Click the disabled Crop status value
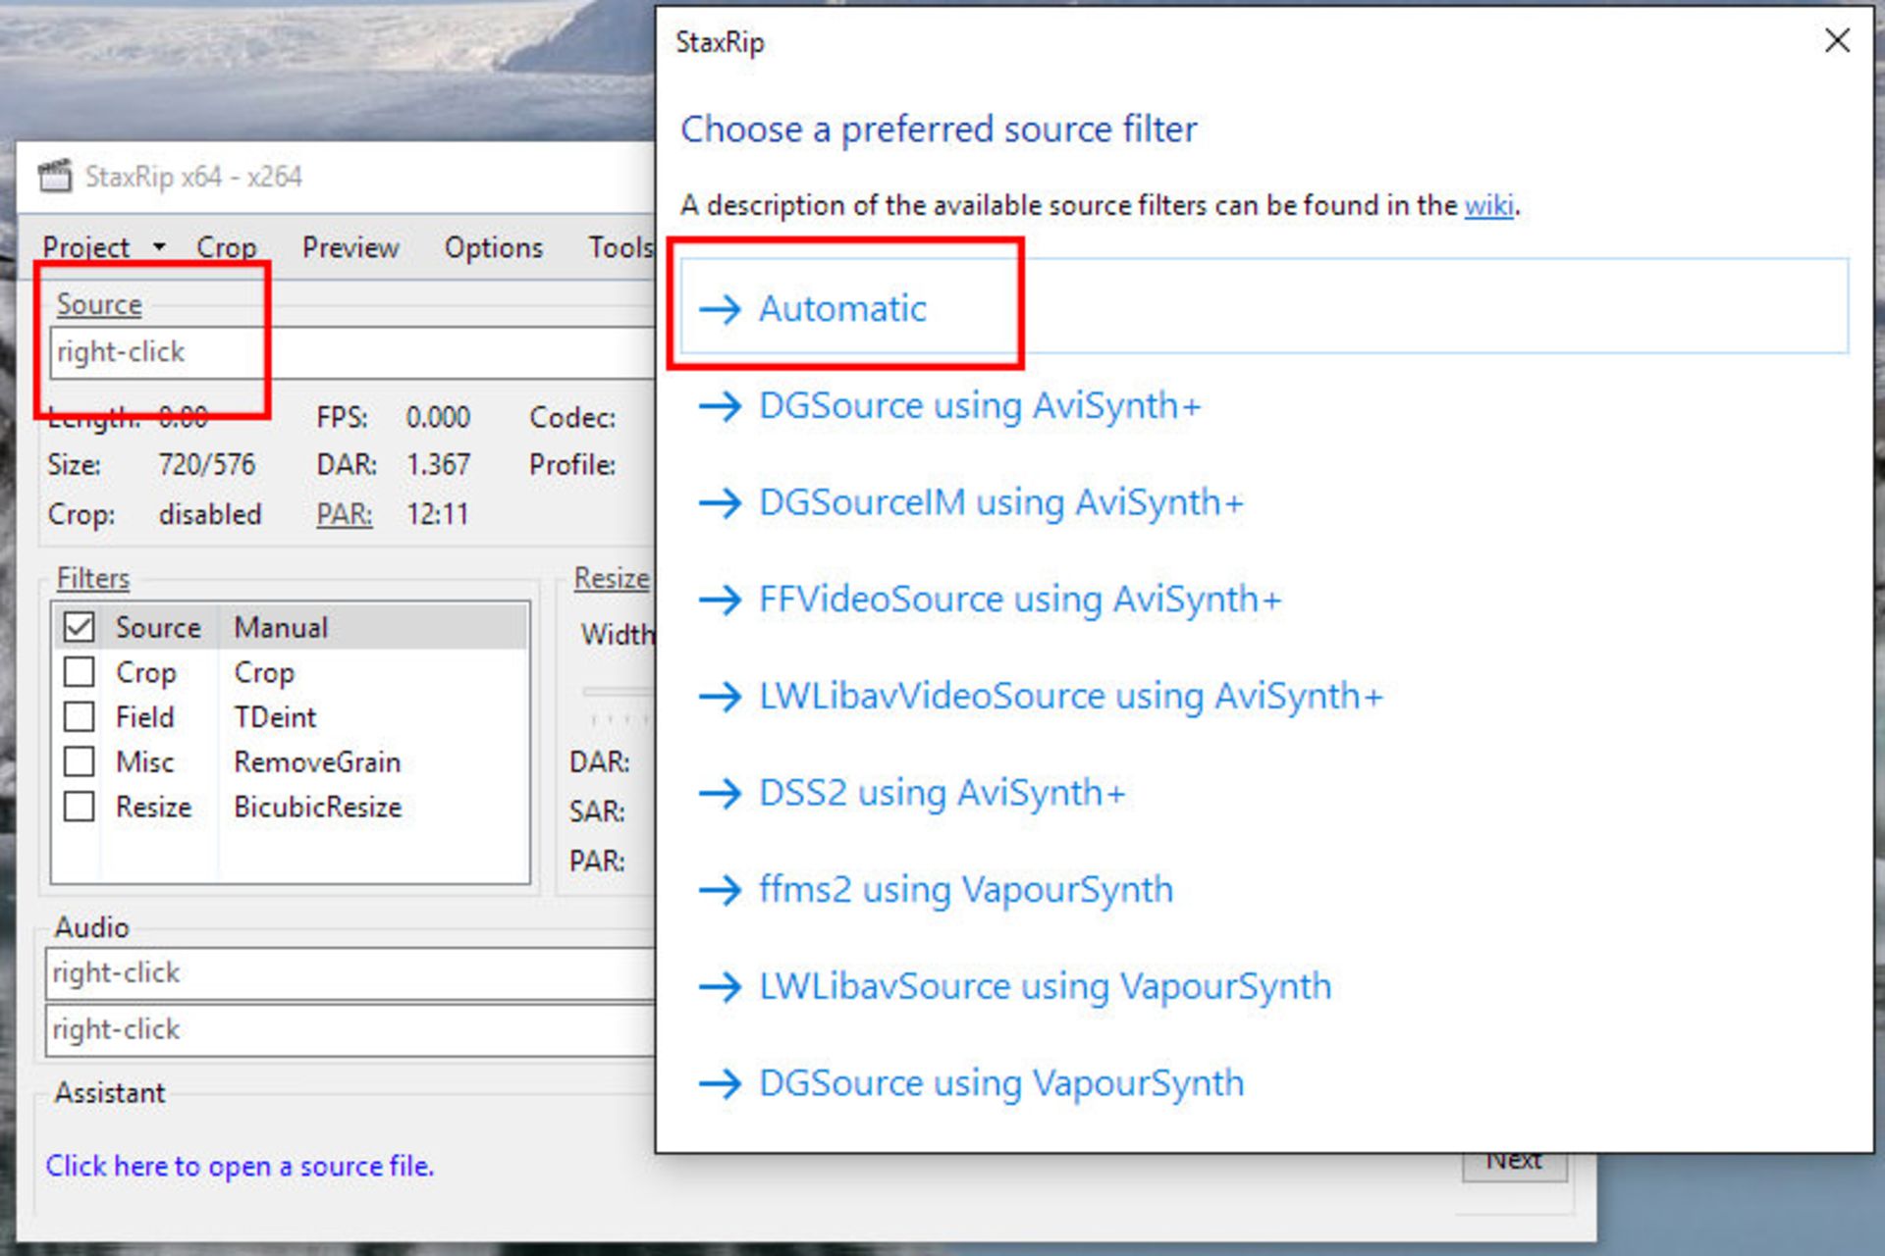The image size is (1885, 1256). click(210, 514)
